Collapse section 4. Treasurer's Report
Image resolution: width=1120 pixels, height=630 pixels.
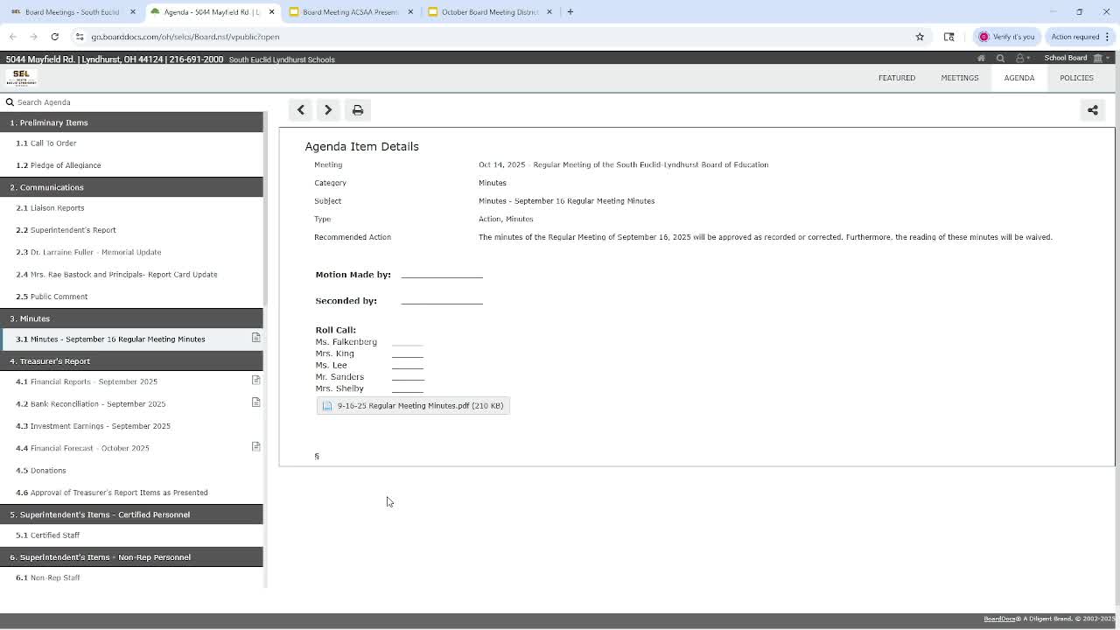click(x=131, y=361)
